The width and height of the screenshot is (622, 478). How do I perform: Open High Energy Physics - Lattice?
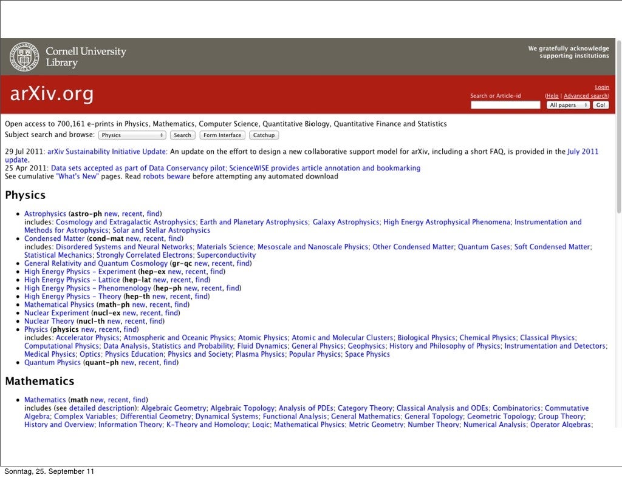click(x=72, y=280)
